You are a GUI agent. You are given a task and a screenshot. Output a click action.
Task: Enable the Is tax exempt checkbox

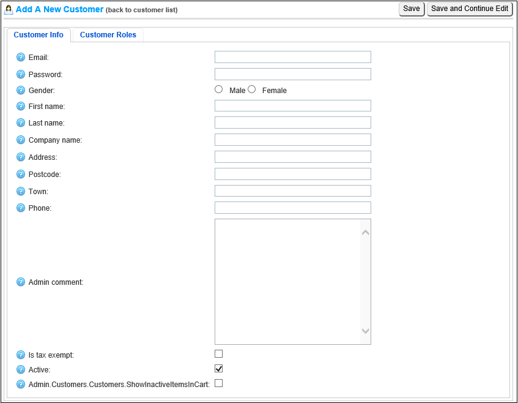click(219, 354)
